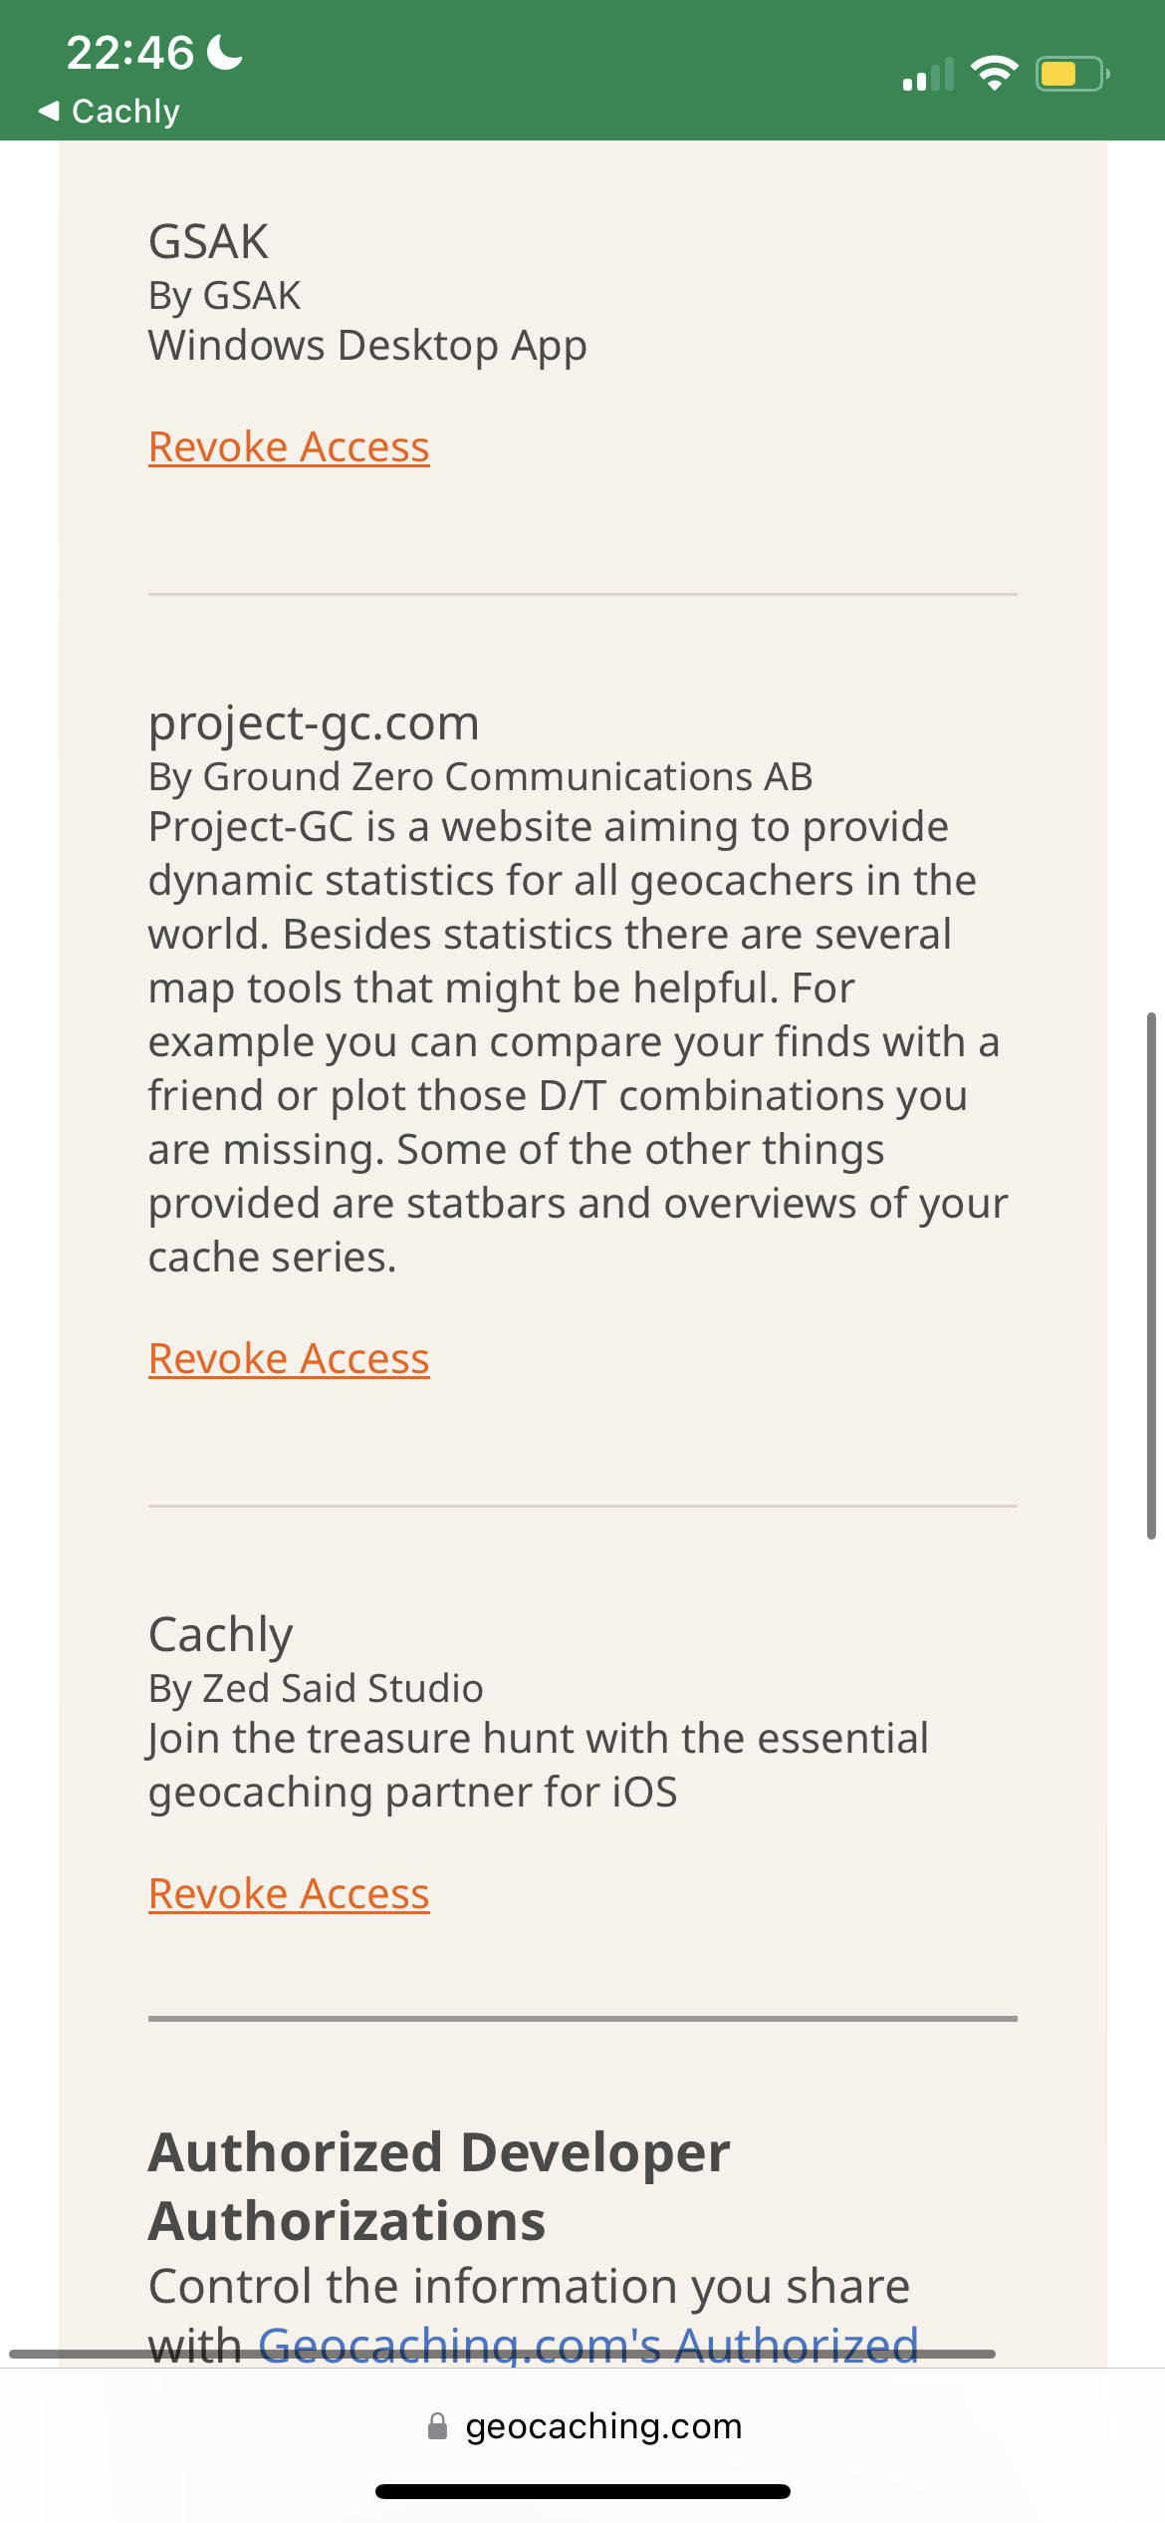Tap the project-gc.com application title
The height and width of the screenshot is (2523, 1165).
(x=314, y=723)
